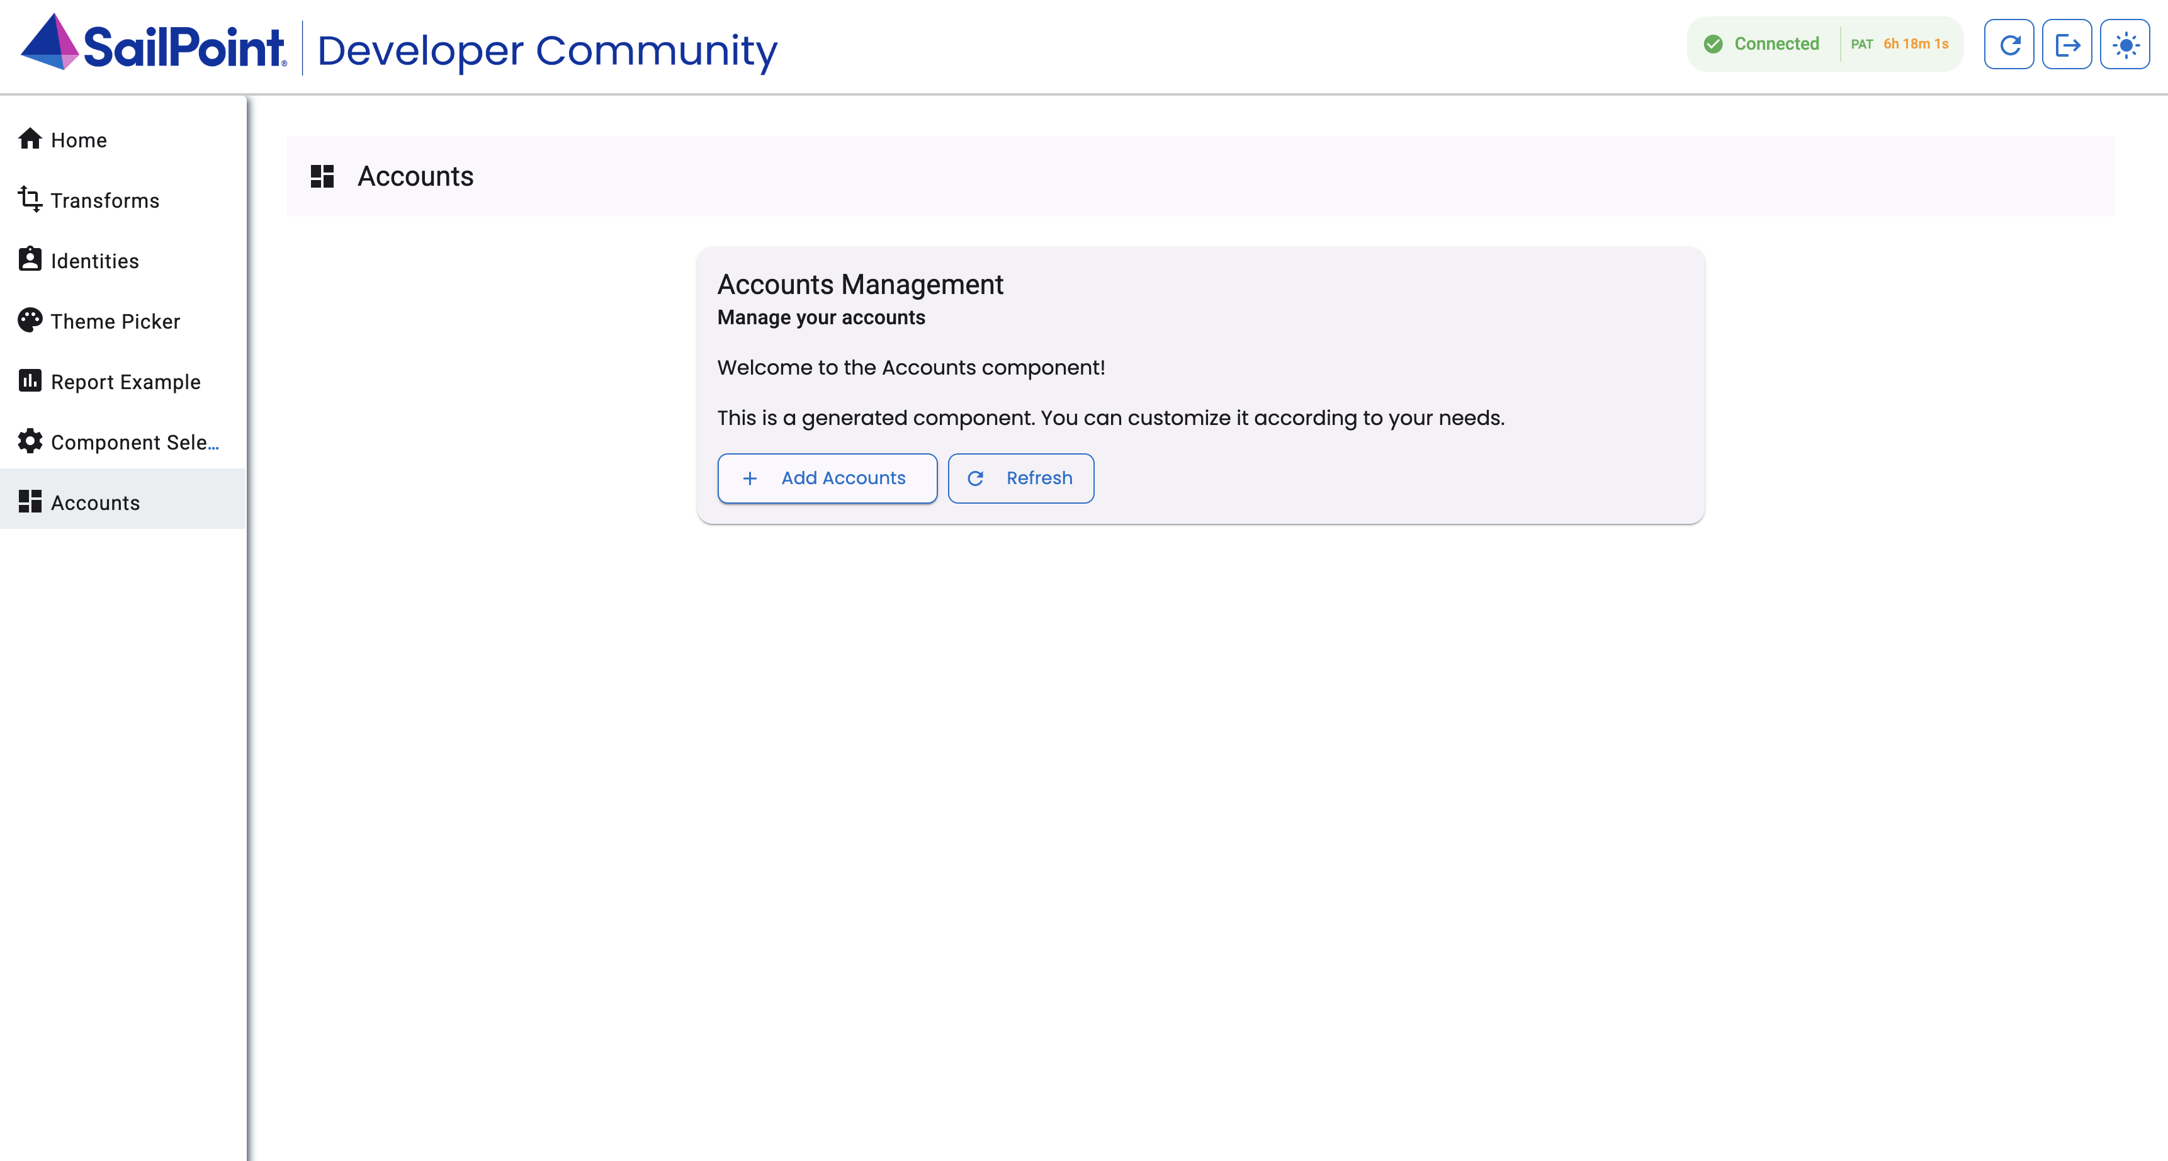Viewport: 2168px width, 1161px height.
Task: Open the Accounts page header icon
Action: click(x=322, y=176)
